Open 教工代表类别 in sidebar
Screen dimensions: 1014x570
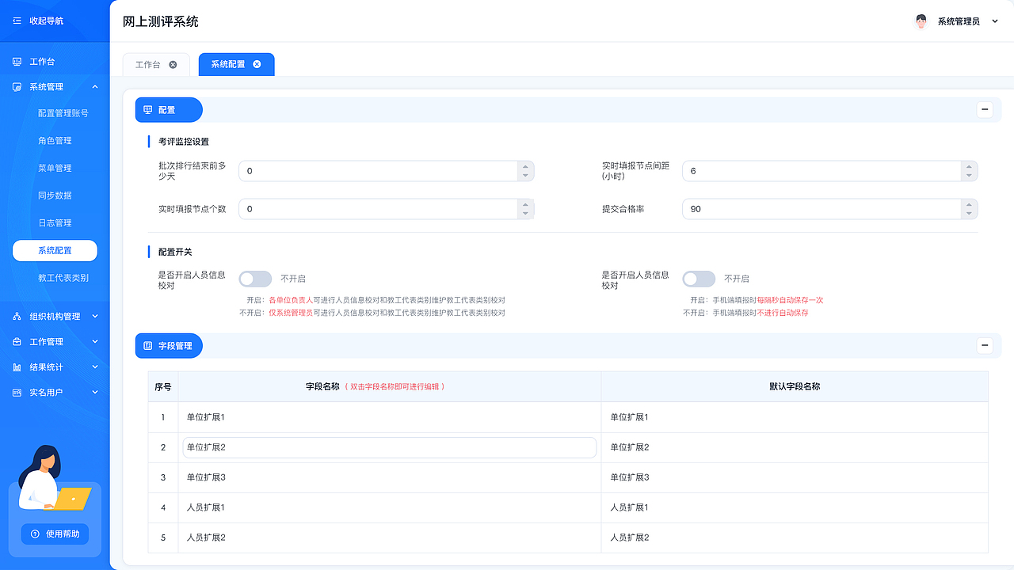pos(63,278)
